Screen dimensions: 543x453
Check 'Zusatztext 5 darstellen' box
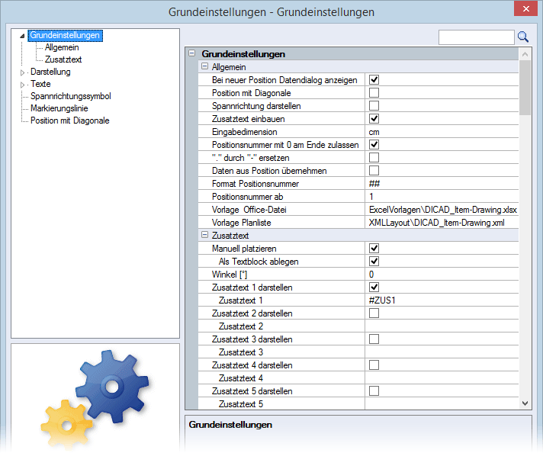click(374, 391)
